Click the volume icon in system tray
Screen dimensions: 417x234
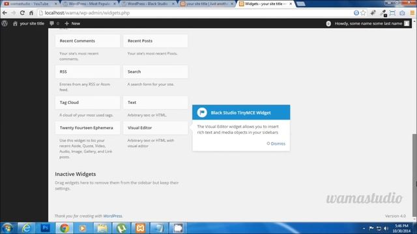[x=386, y=228]
